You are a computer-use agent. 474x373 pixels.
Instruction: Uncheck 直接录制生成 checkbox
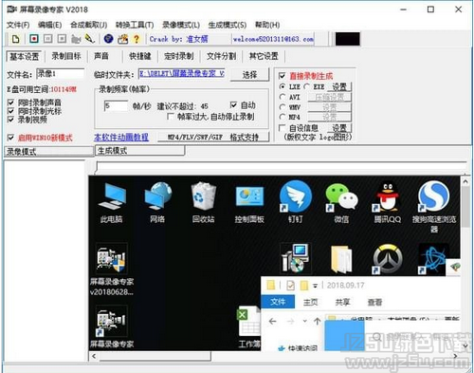(283, 76)
